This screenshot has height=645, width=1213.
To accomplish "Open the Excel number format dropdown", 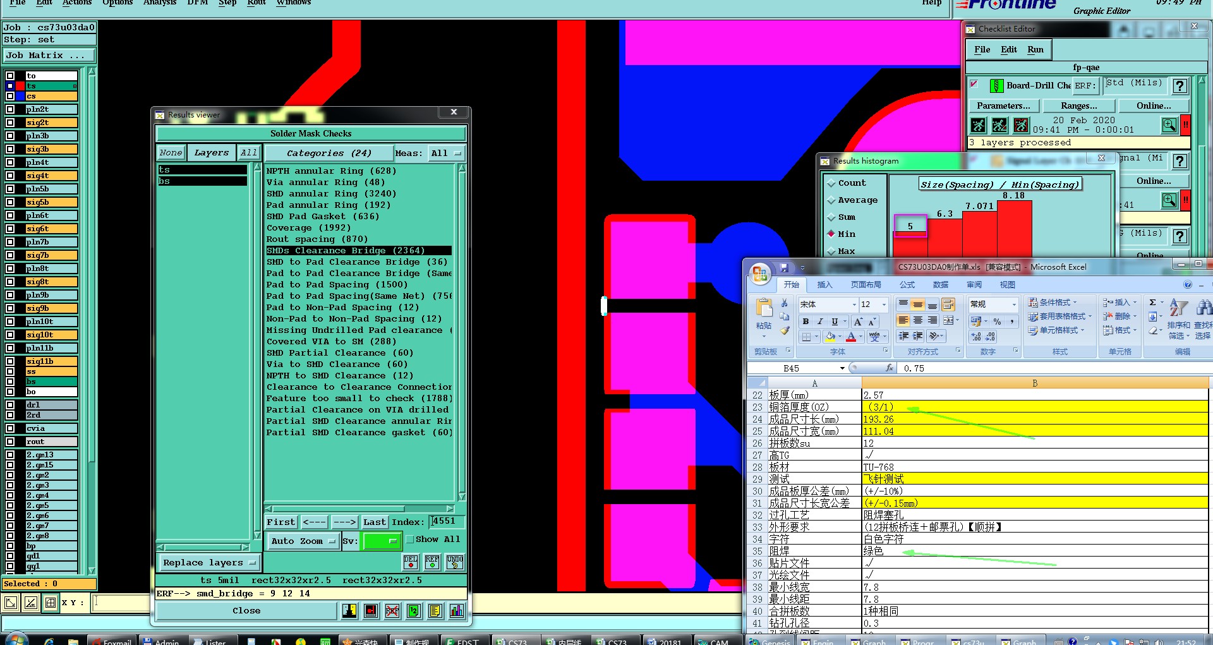I will click(x=1014, y=304).
